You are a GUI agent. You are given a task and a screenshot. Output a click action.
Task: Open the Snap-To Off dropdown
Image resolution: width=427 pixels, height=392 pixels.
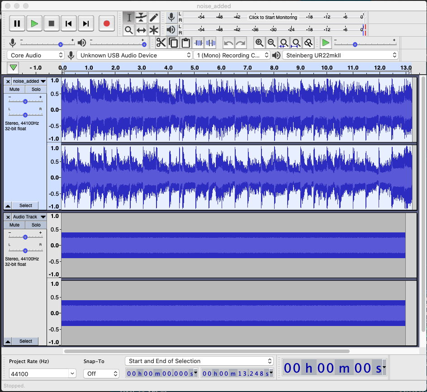tap(101, 374)
